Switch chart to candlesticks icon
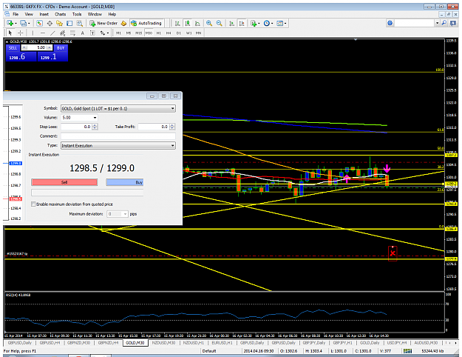Screen dimensions: 462x357 (187, 23)
